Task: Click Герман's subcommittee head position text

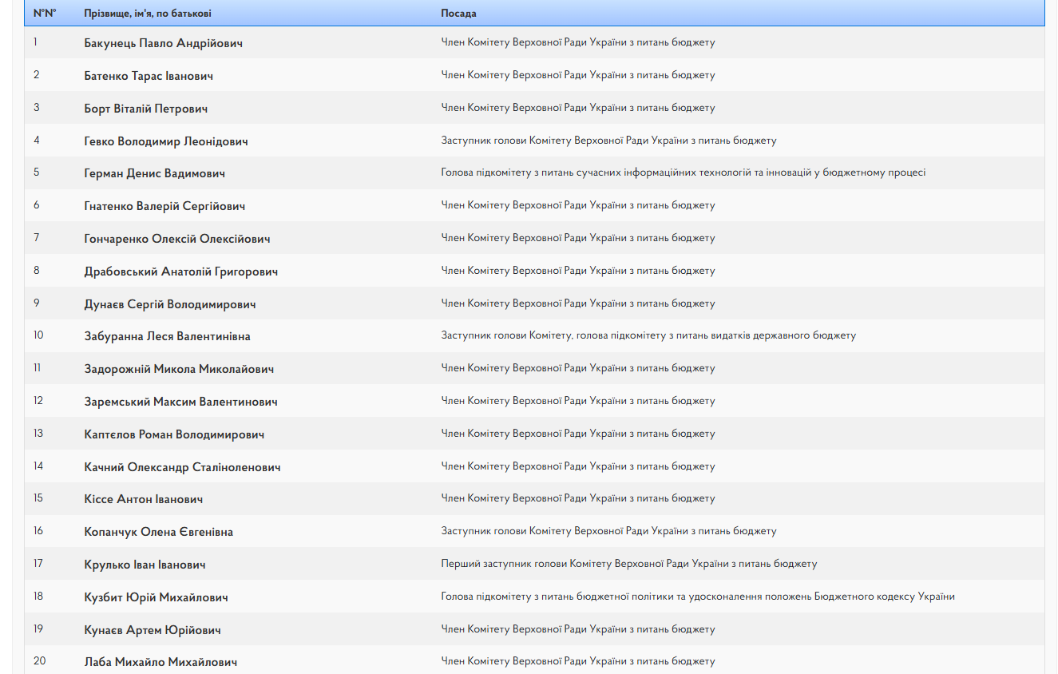Action: (x=683, y=172)
